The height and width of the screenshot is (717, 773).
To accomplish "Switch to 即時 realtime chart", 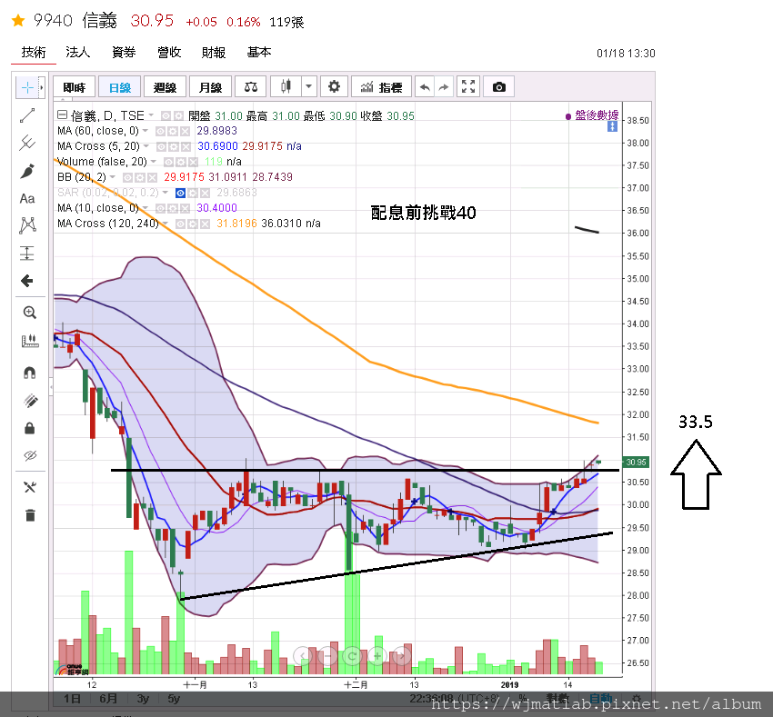I will tap(74, 87).
